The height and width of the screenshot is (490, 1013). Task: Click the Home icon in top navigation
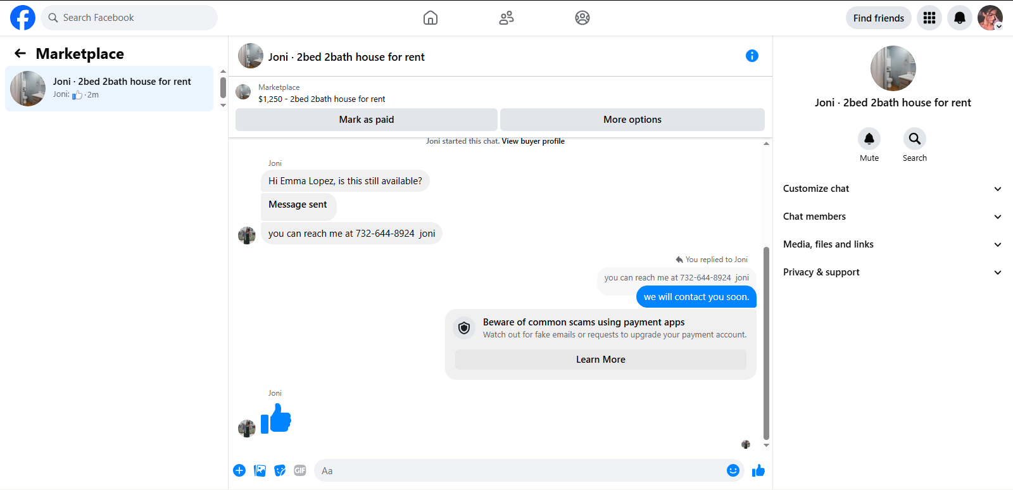431,18
